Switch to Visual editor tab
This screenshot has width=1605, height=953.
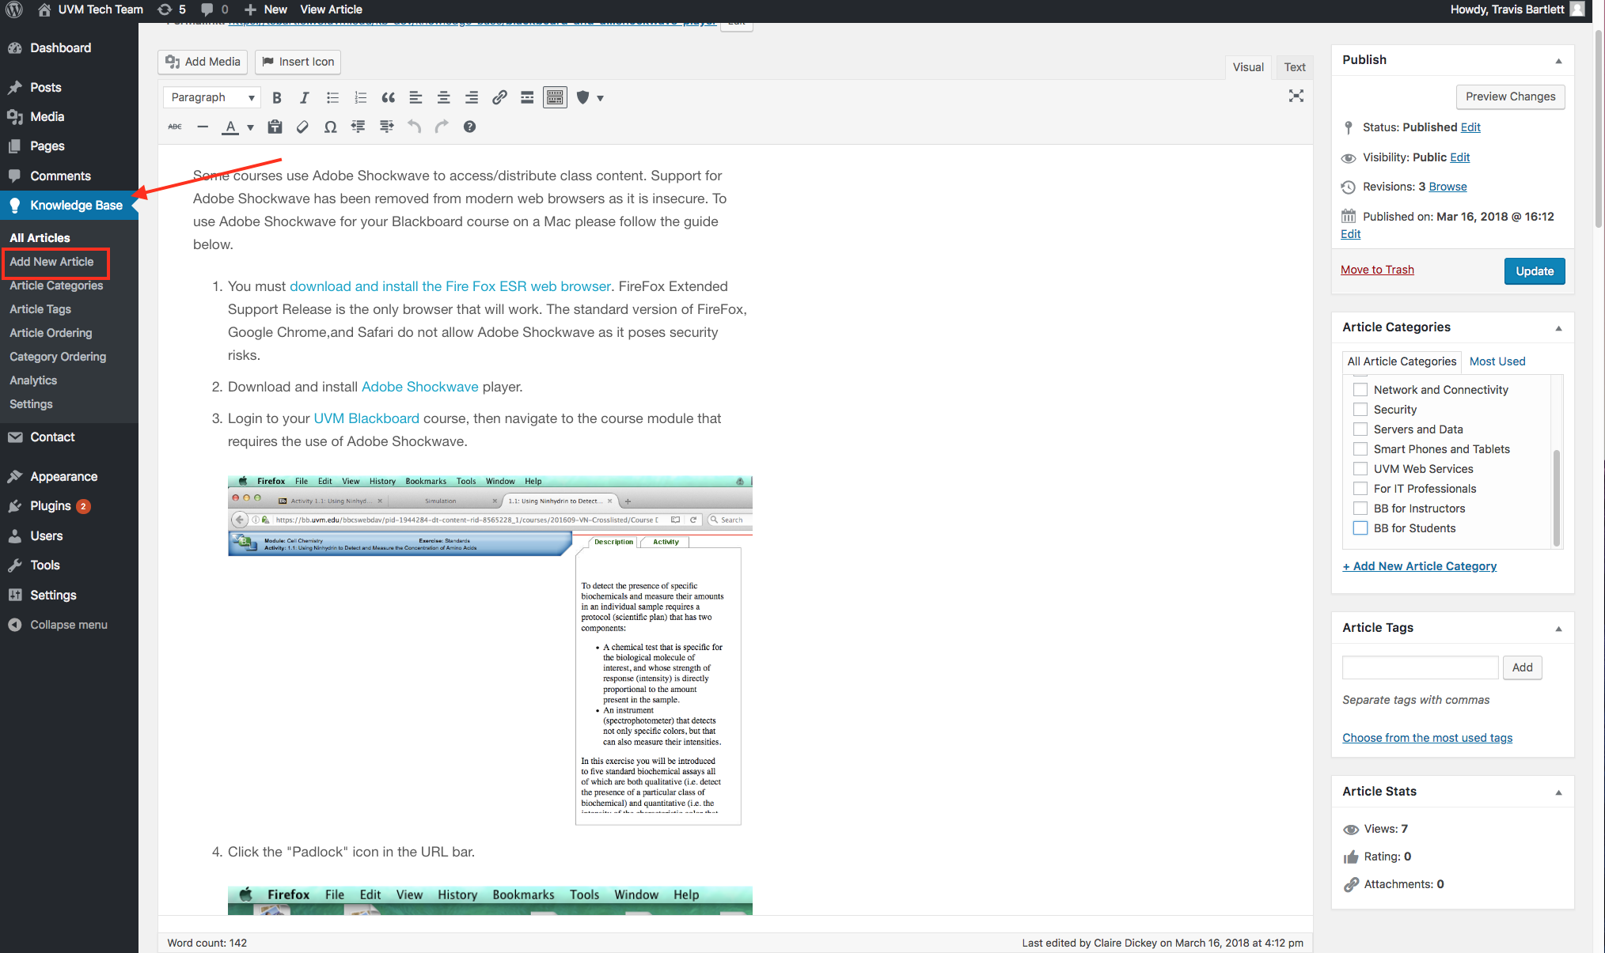coord(1247,66)
